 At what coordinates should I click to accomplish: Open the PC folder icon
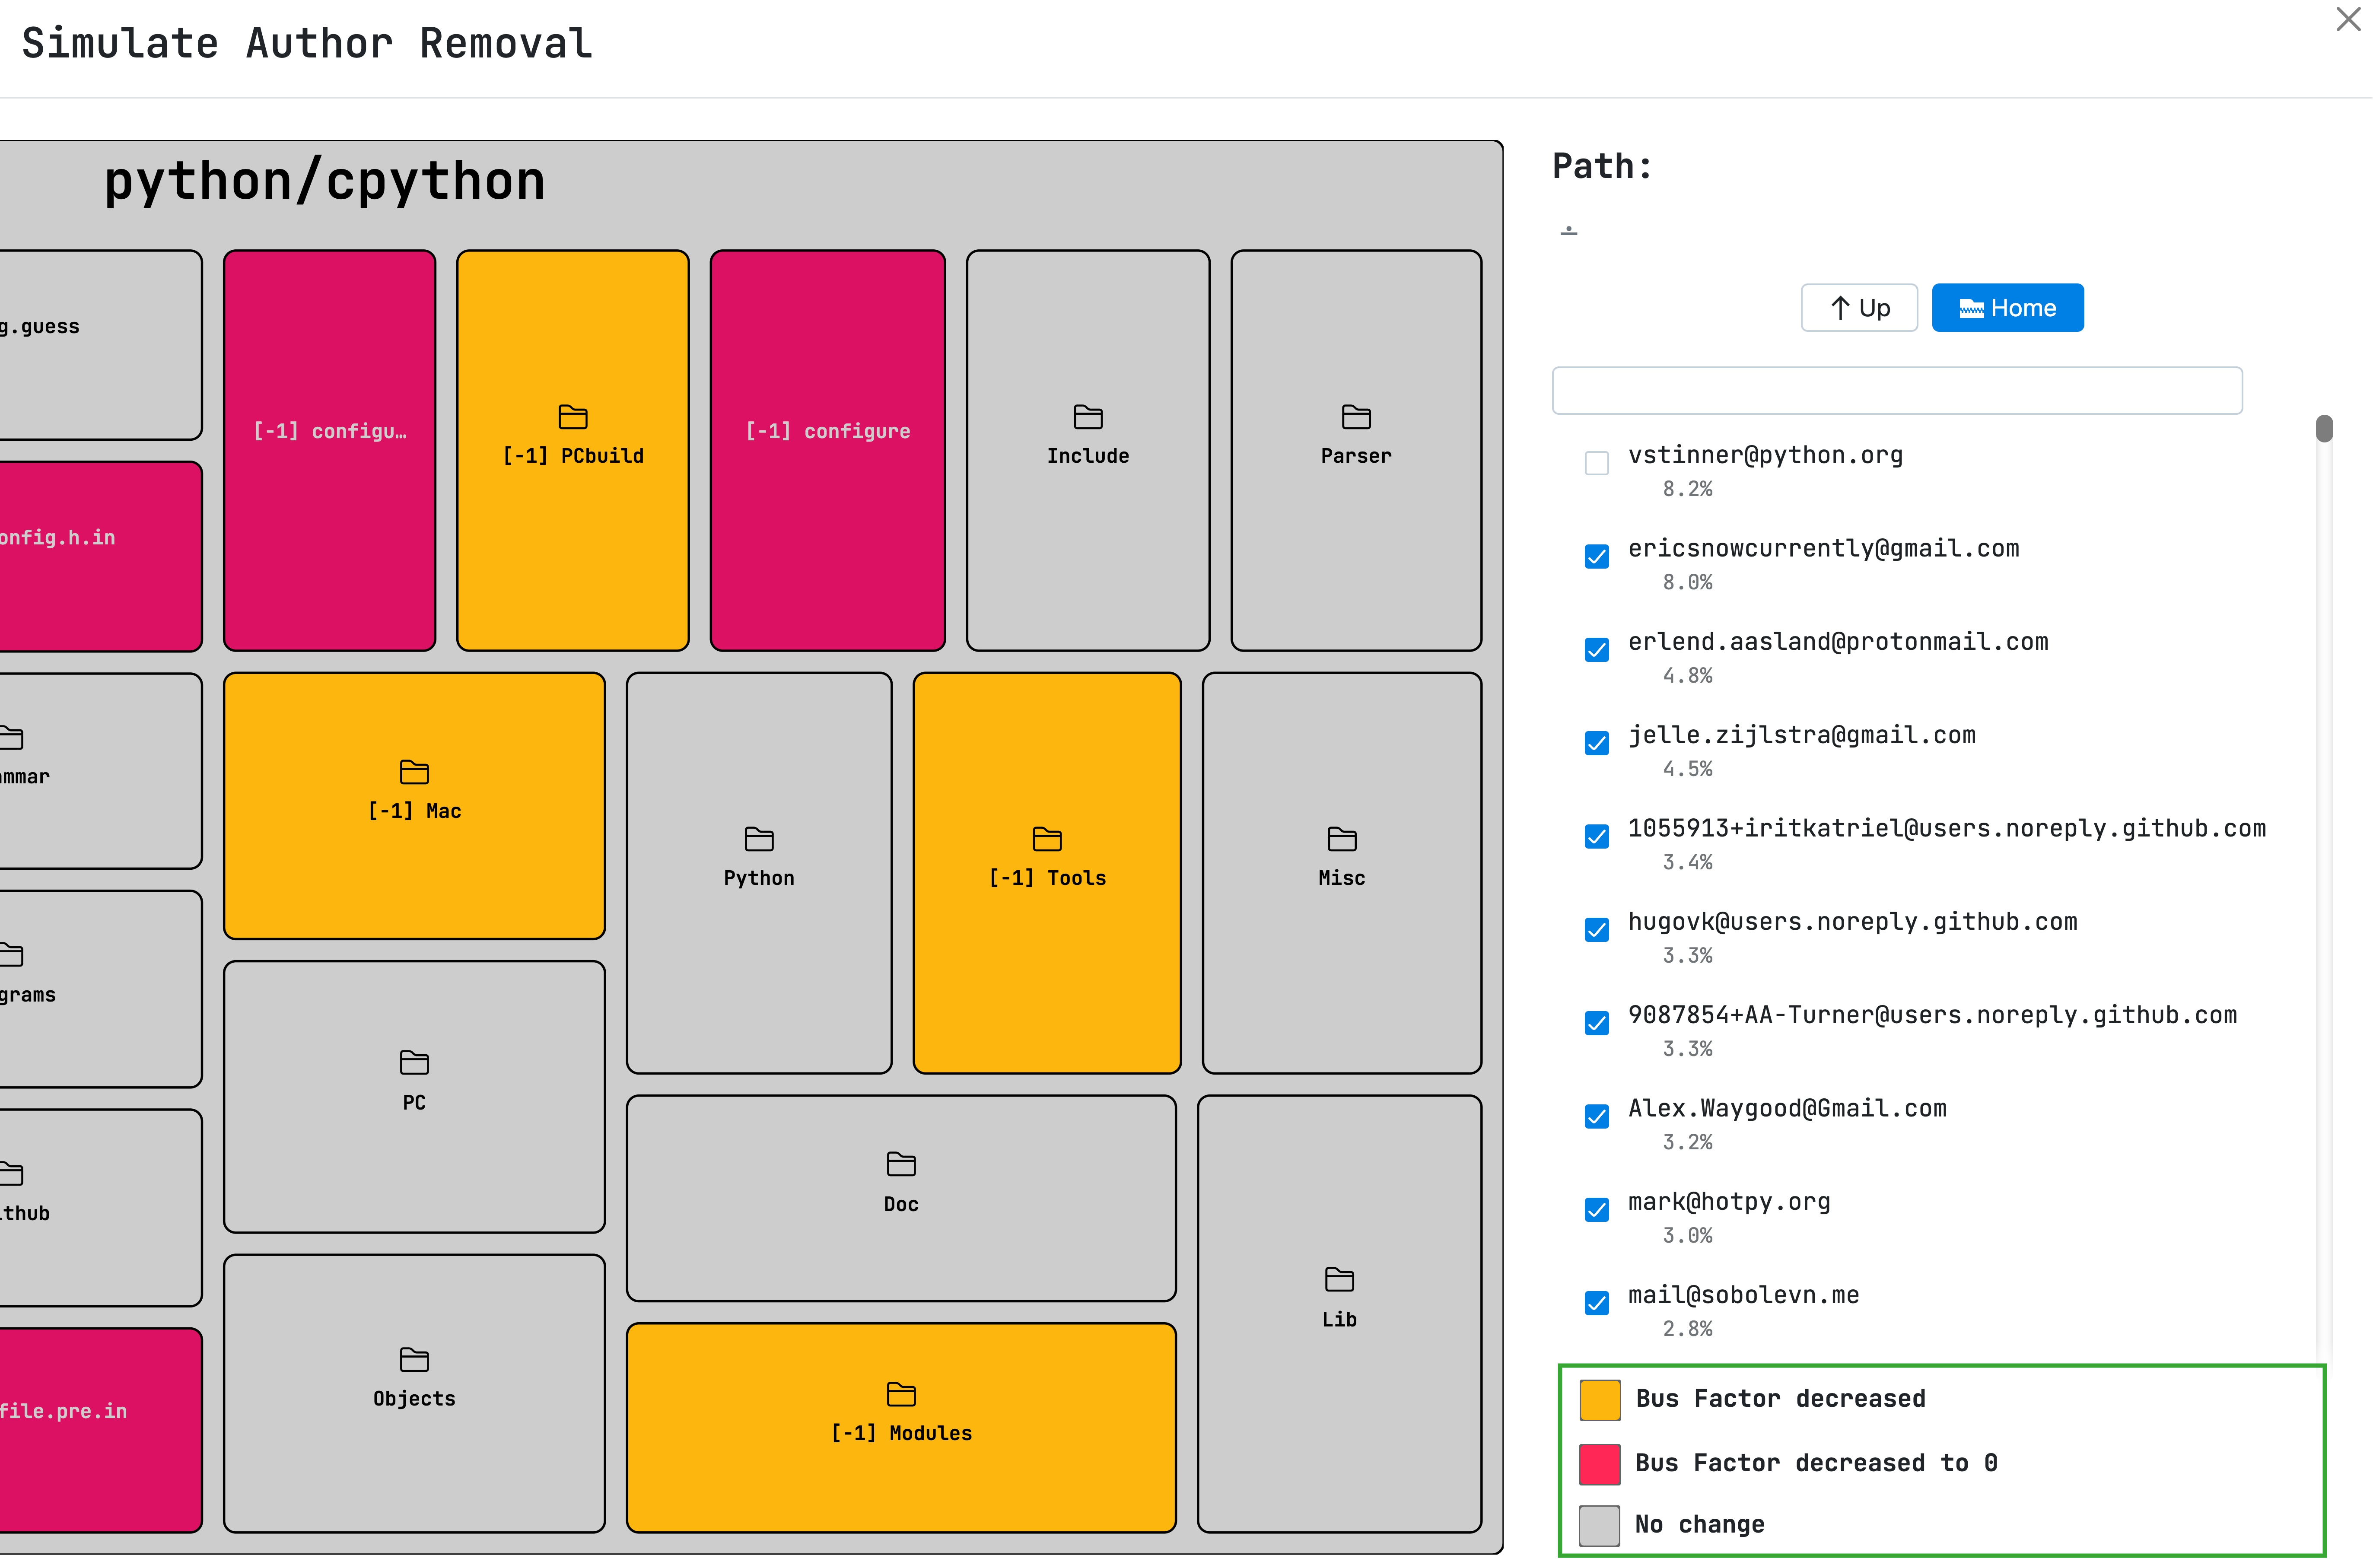tap(414, 1062)
